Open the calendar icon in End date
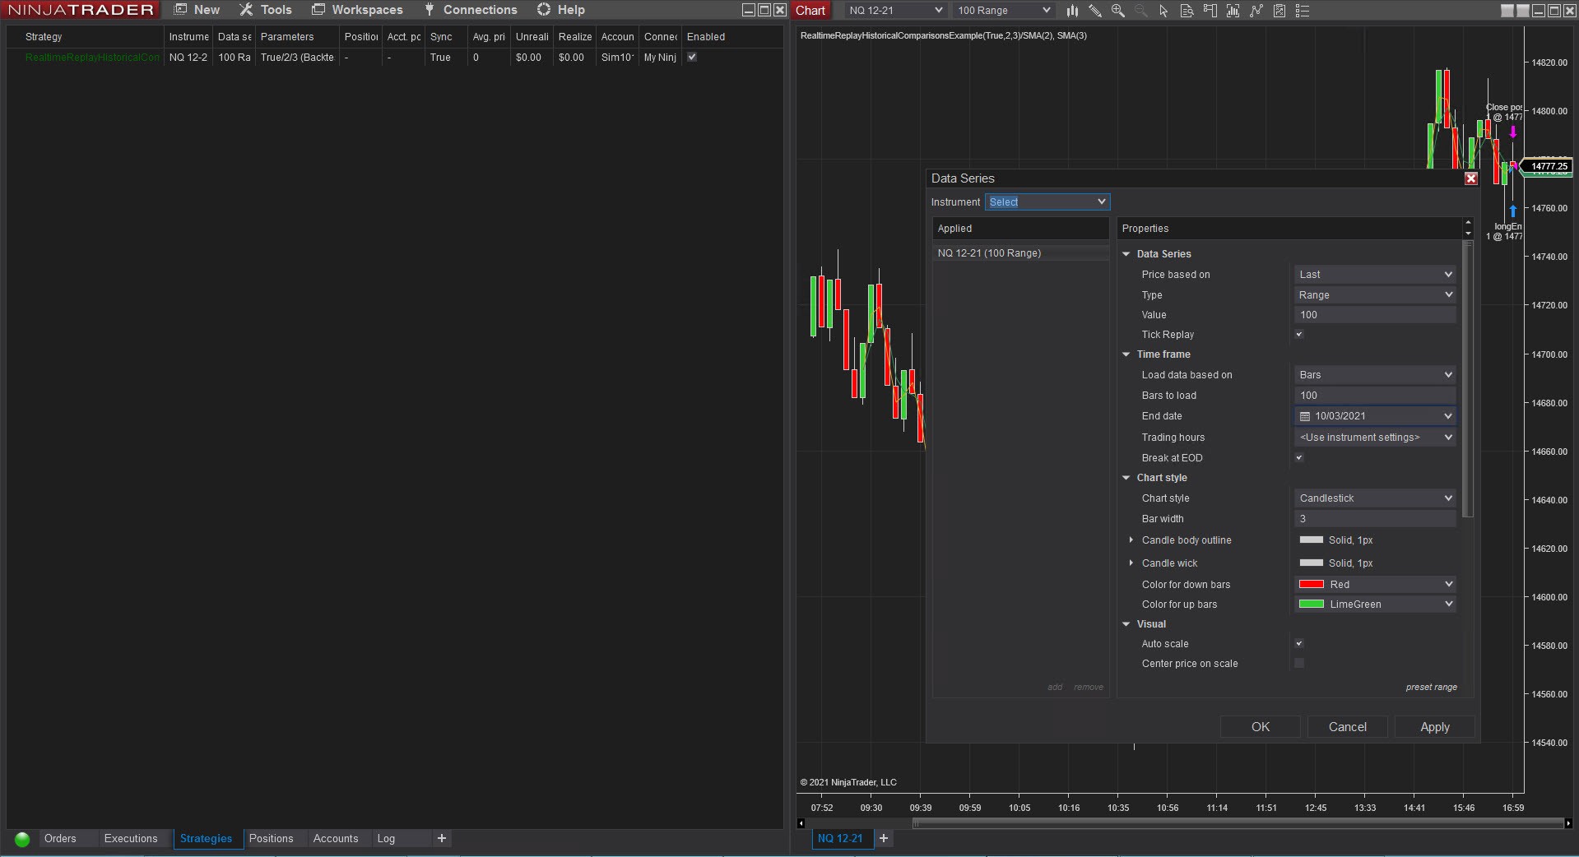This screenshot has width=1579, height=857. pos(1304,416)
